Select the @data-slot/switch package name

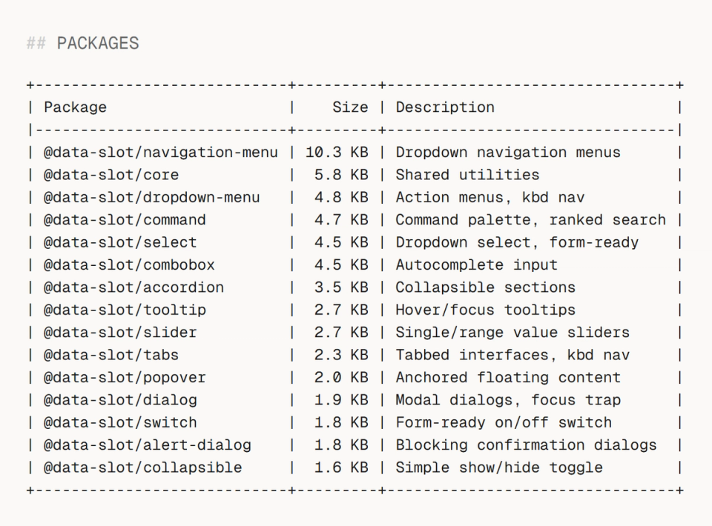point(120,422)
